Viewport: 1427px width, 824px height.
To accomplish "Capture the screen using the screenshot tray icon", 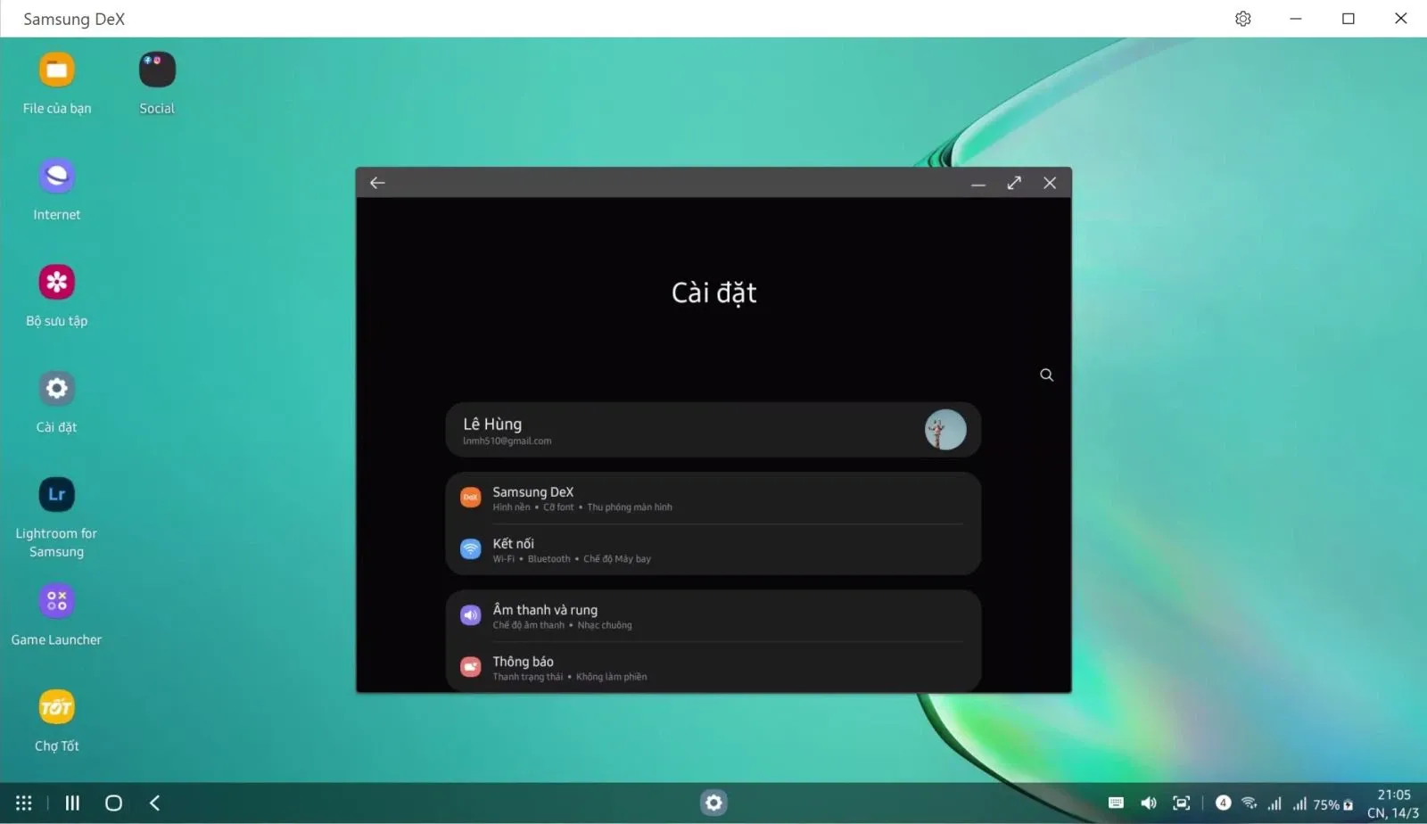I will (x=1182, y=803).
